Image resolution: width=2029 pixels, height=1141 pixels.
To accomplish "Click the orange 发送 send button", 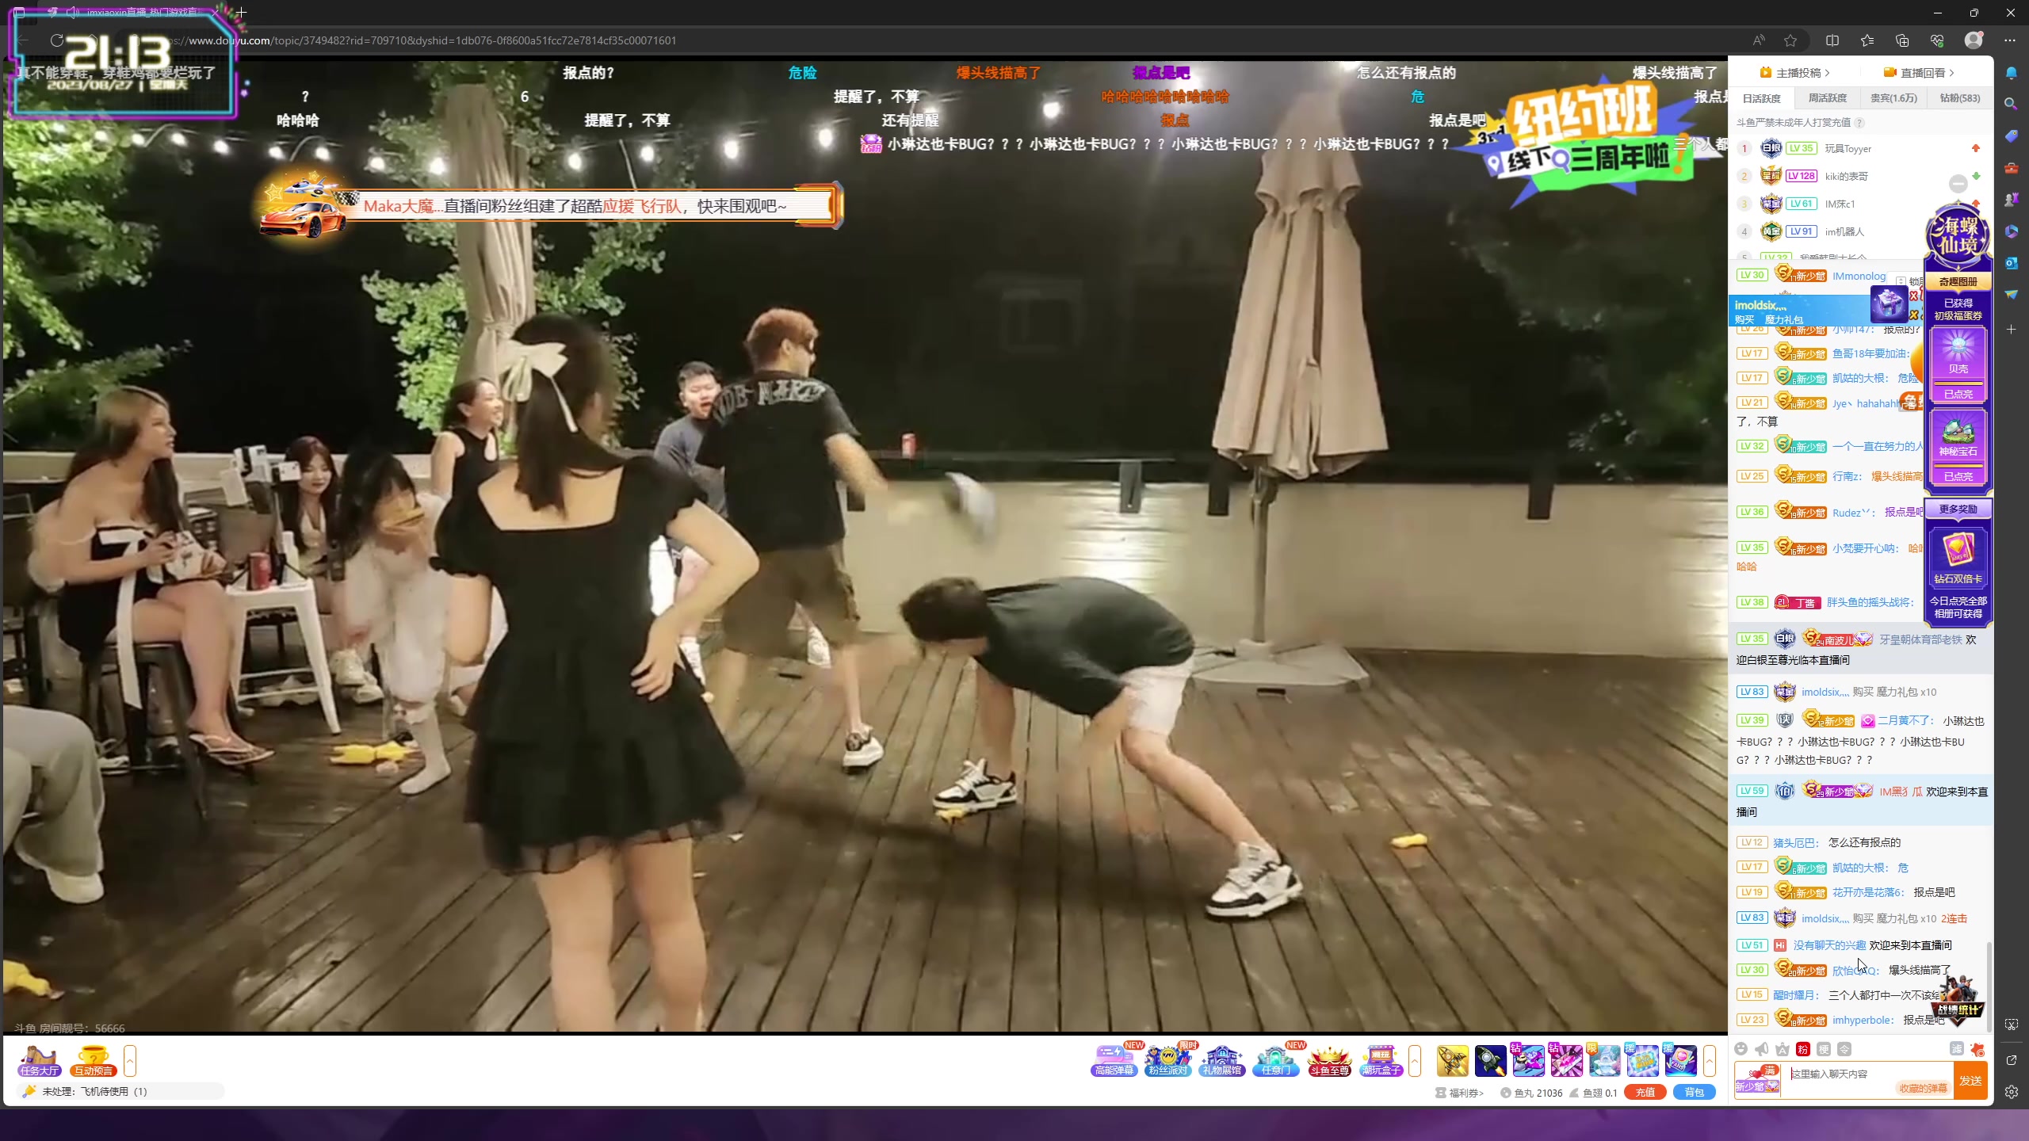I will tap(1970, 1081).
